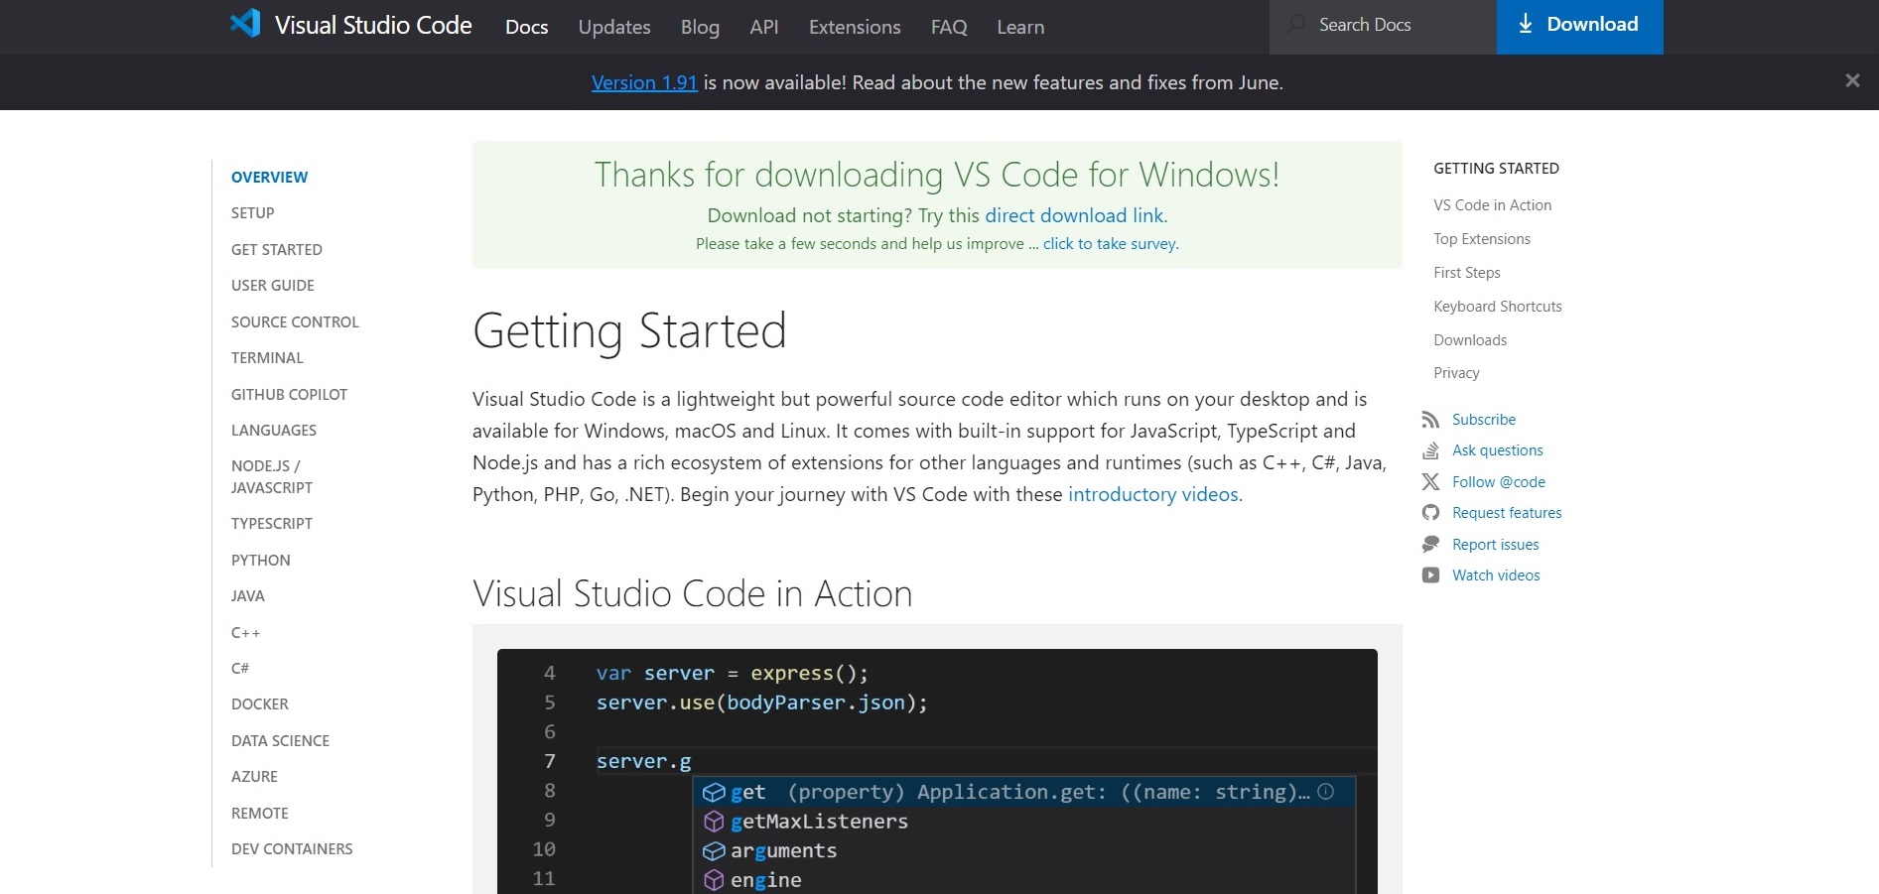1879x894 pixels.
Task: Open the Docker sidebar section
Action: [x=260, y=704]
